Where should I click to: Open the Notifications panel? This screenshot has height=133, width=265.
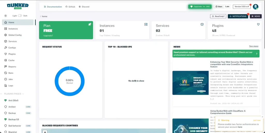(238, 16)
